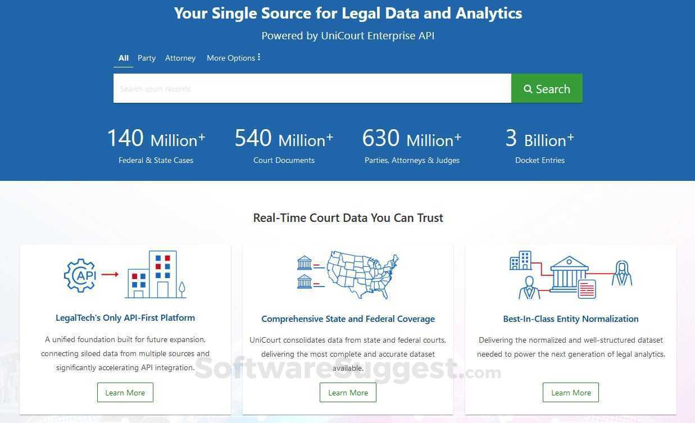Click the three-dot icon beside More Options
Viewport: 695px width, 423px height.
click(x=259, y=57)
